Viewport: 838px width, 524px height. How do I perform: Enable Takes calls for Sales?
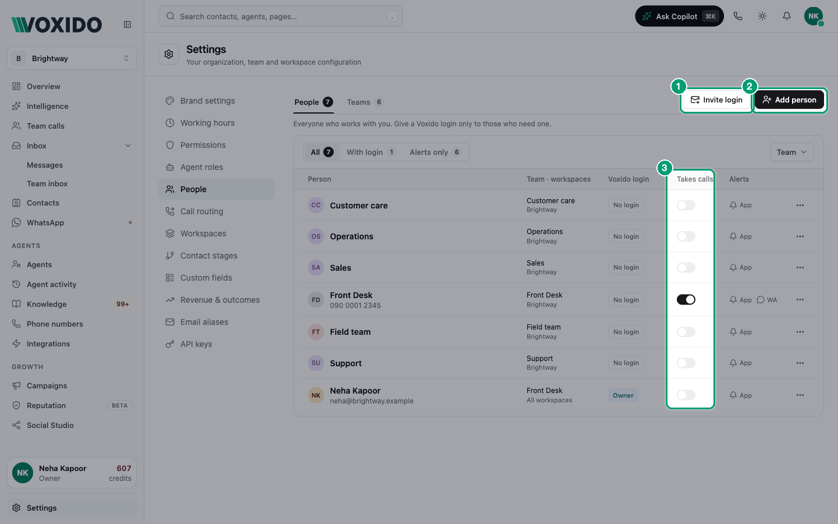click(686, 268)
